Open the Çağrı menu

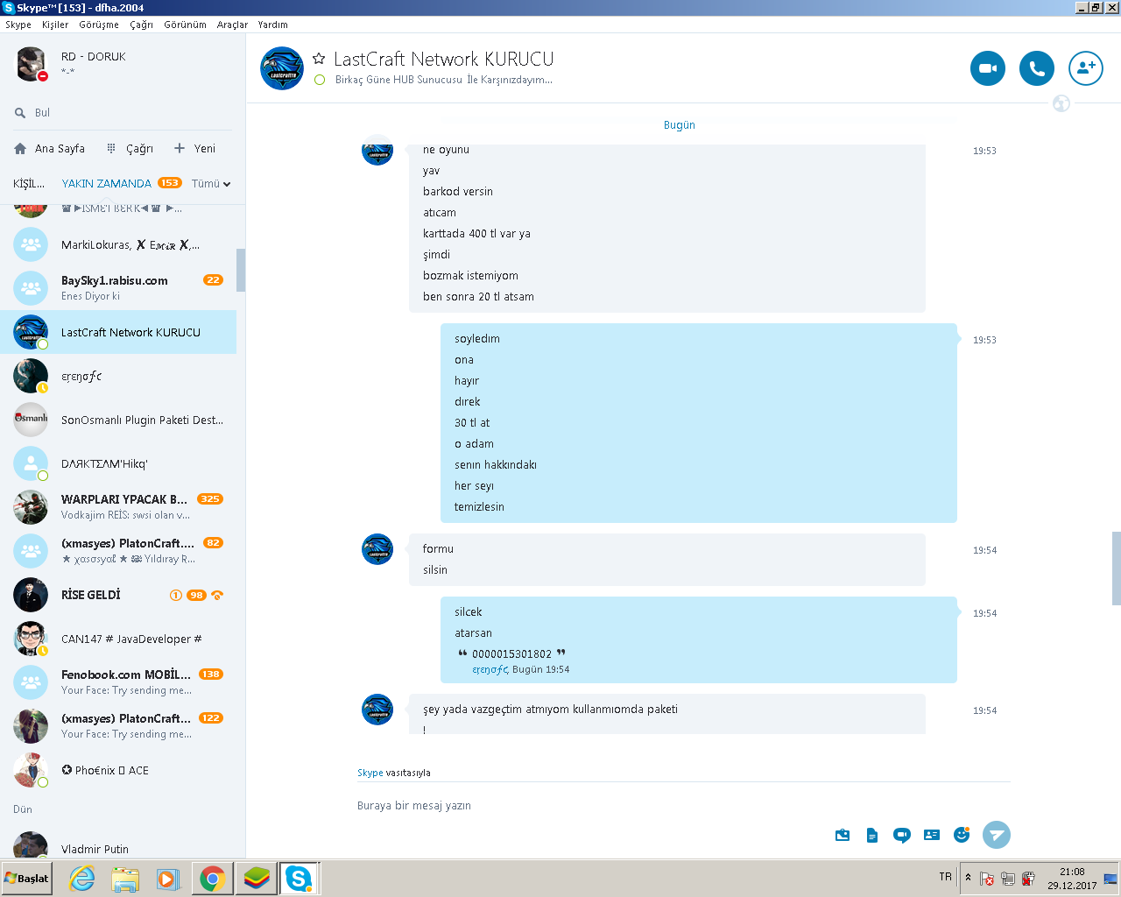(x=142, y=25)
